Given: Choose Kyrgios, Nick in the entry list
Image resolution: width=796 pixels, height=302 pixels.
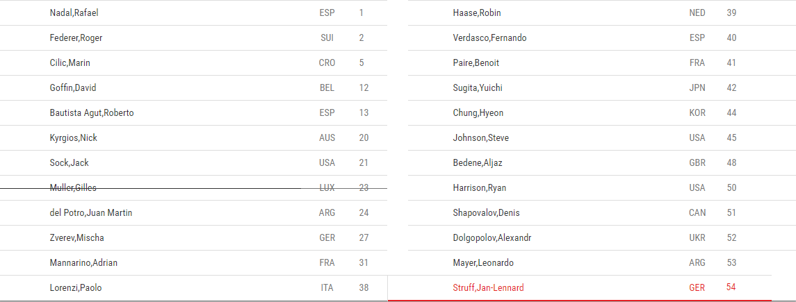Looking at the screenshot, I should (x=74, y=137).
